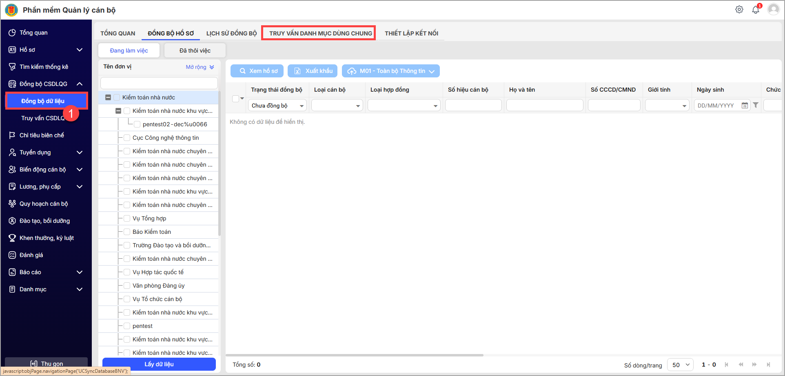Toggle the select-all checkbox in table header
785x376 pixels.
235,99
